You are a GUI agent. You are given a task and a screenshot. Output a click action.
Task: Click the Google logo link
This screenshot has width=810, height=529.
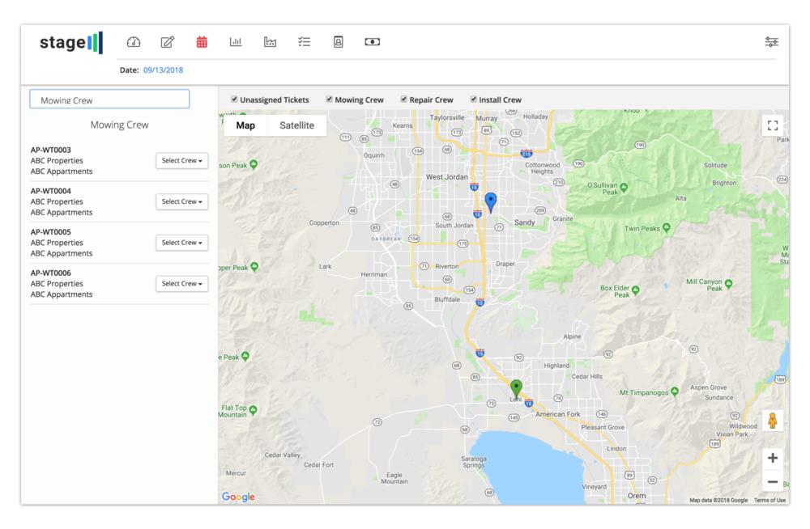click(x=238, y=497)
